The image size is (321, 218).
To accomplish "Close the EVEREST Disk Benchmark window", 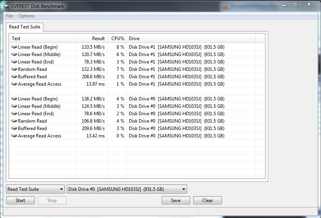I will (x=309, y=5).
